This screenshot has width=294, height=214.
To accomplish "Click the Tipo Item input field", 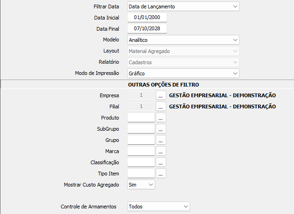I will point(141,174).
